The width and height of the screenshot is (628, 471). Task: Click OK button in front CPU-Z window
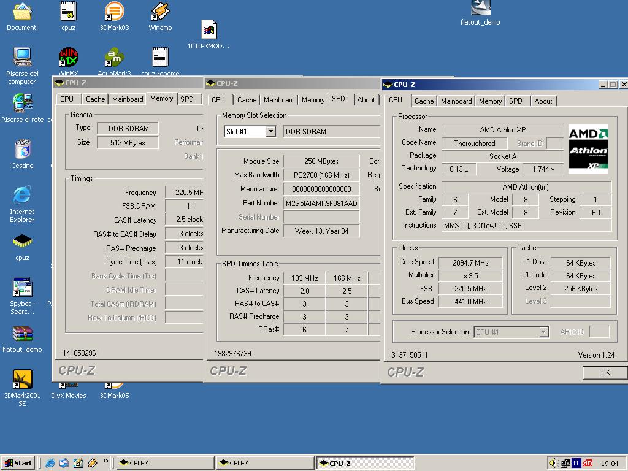[x=605, y=373]
